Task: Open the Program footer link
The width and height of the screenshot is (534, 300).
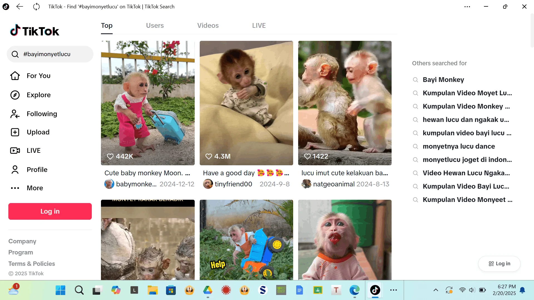Action: point(21,252)
